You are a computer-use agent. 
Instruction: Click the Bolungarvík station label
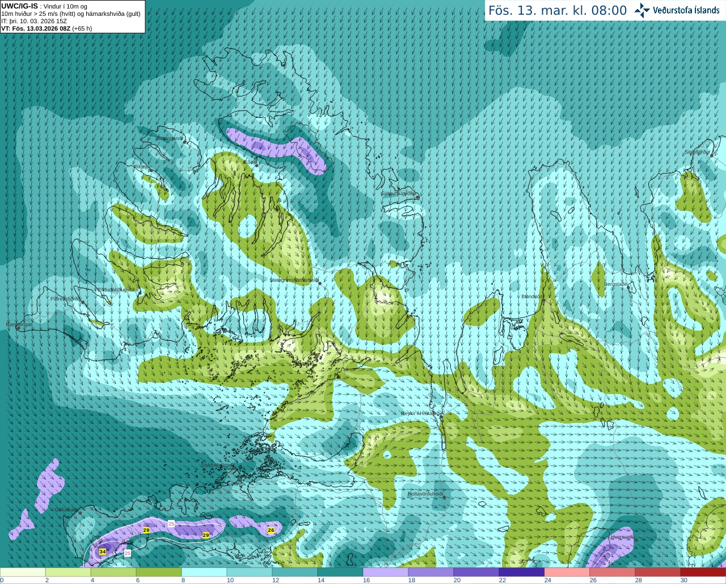point(170,138)
